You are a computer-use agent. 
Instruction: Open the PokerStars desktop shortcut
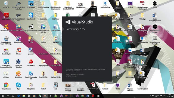(x=31, y=63)
